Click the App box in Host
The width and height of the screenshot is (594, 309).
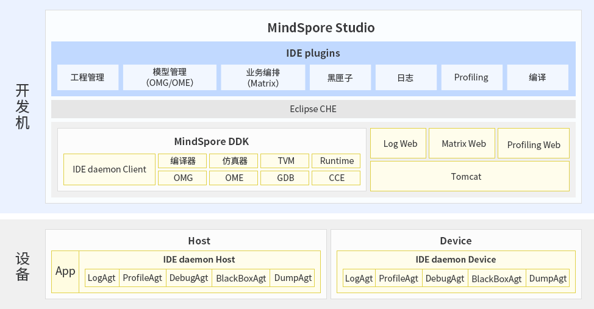(x=65, y=271)
